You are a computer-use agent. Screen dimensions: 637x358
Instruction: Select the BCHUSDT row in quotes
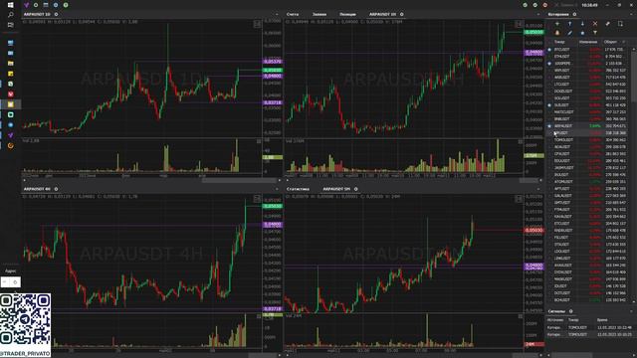[x=589, y=300]
